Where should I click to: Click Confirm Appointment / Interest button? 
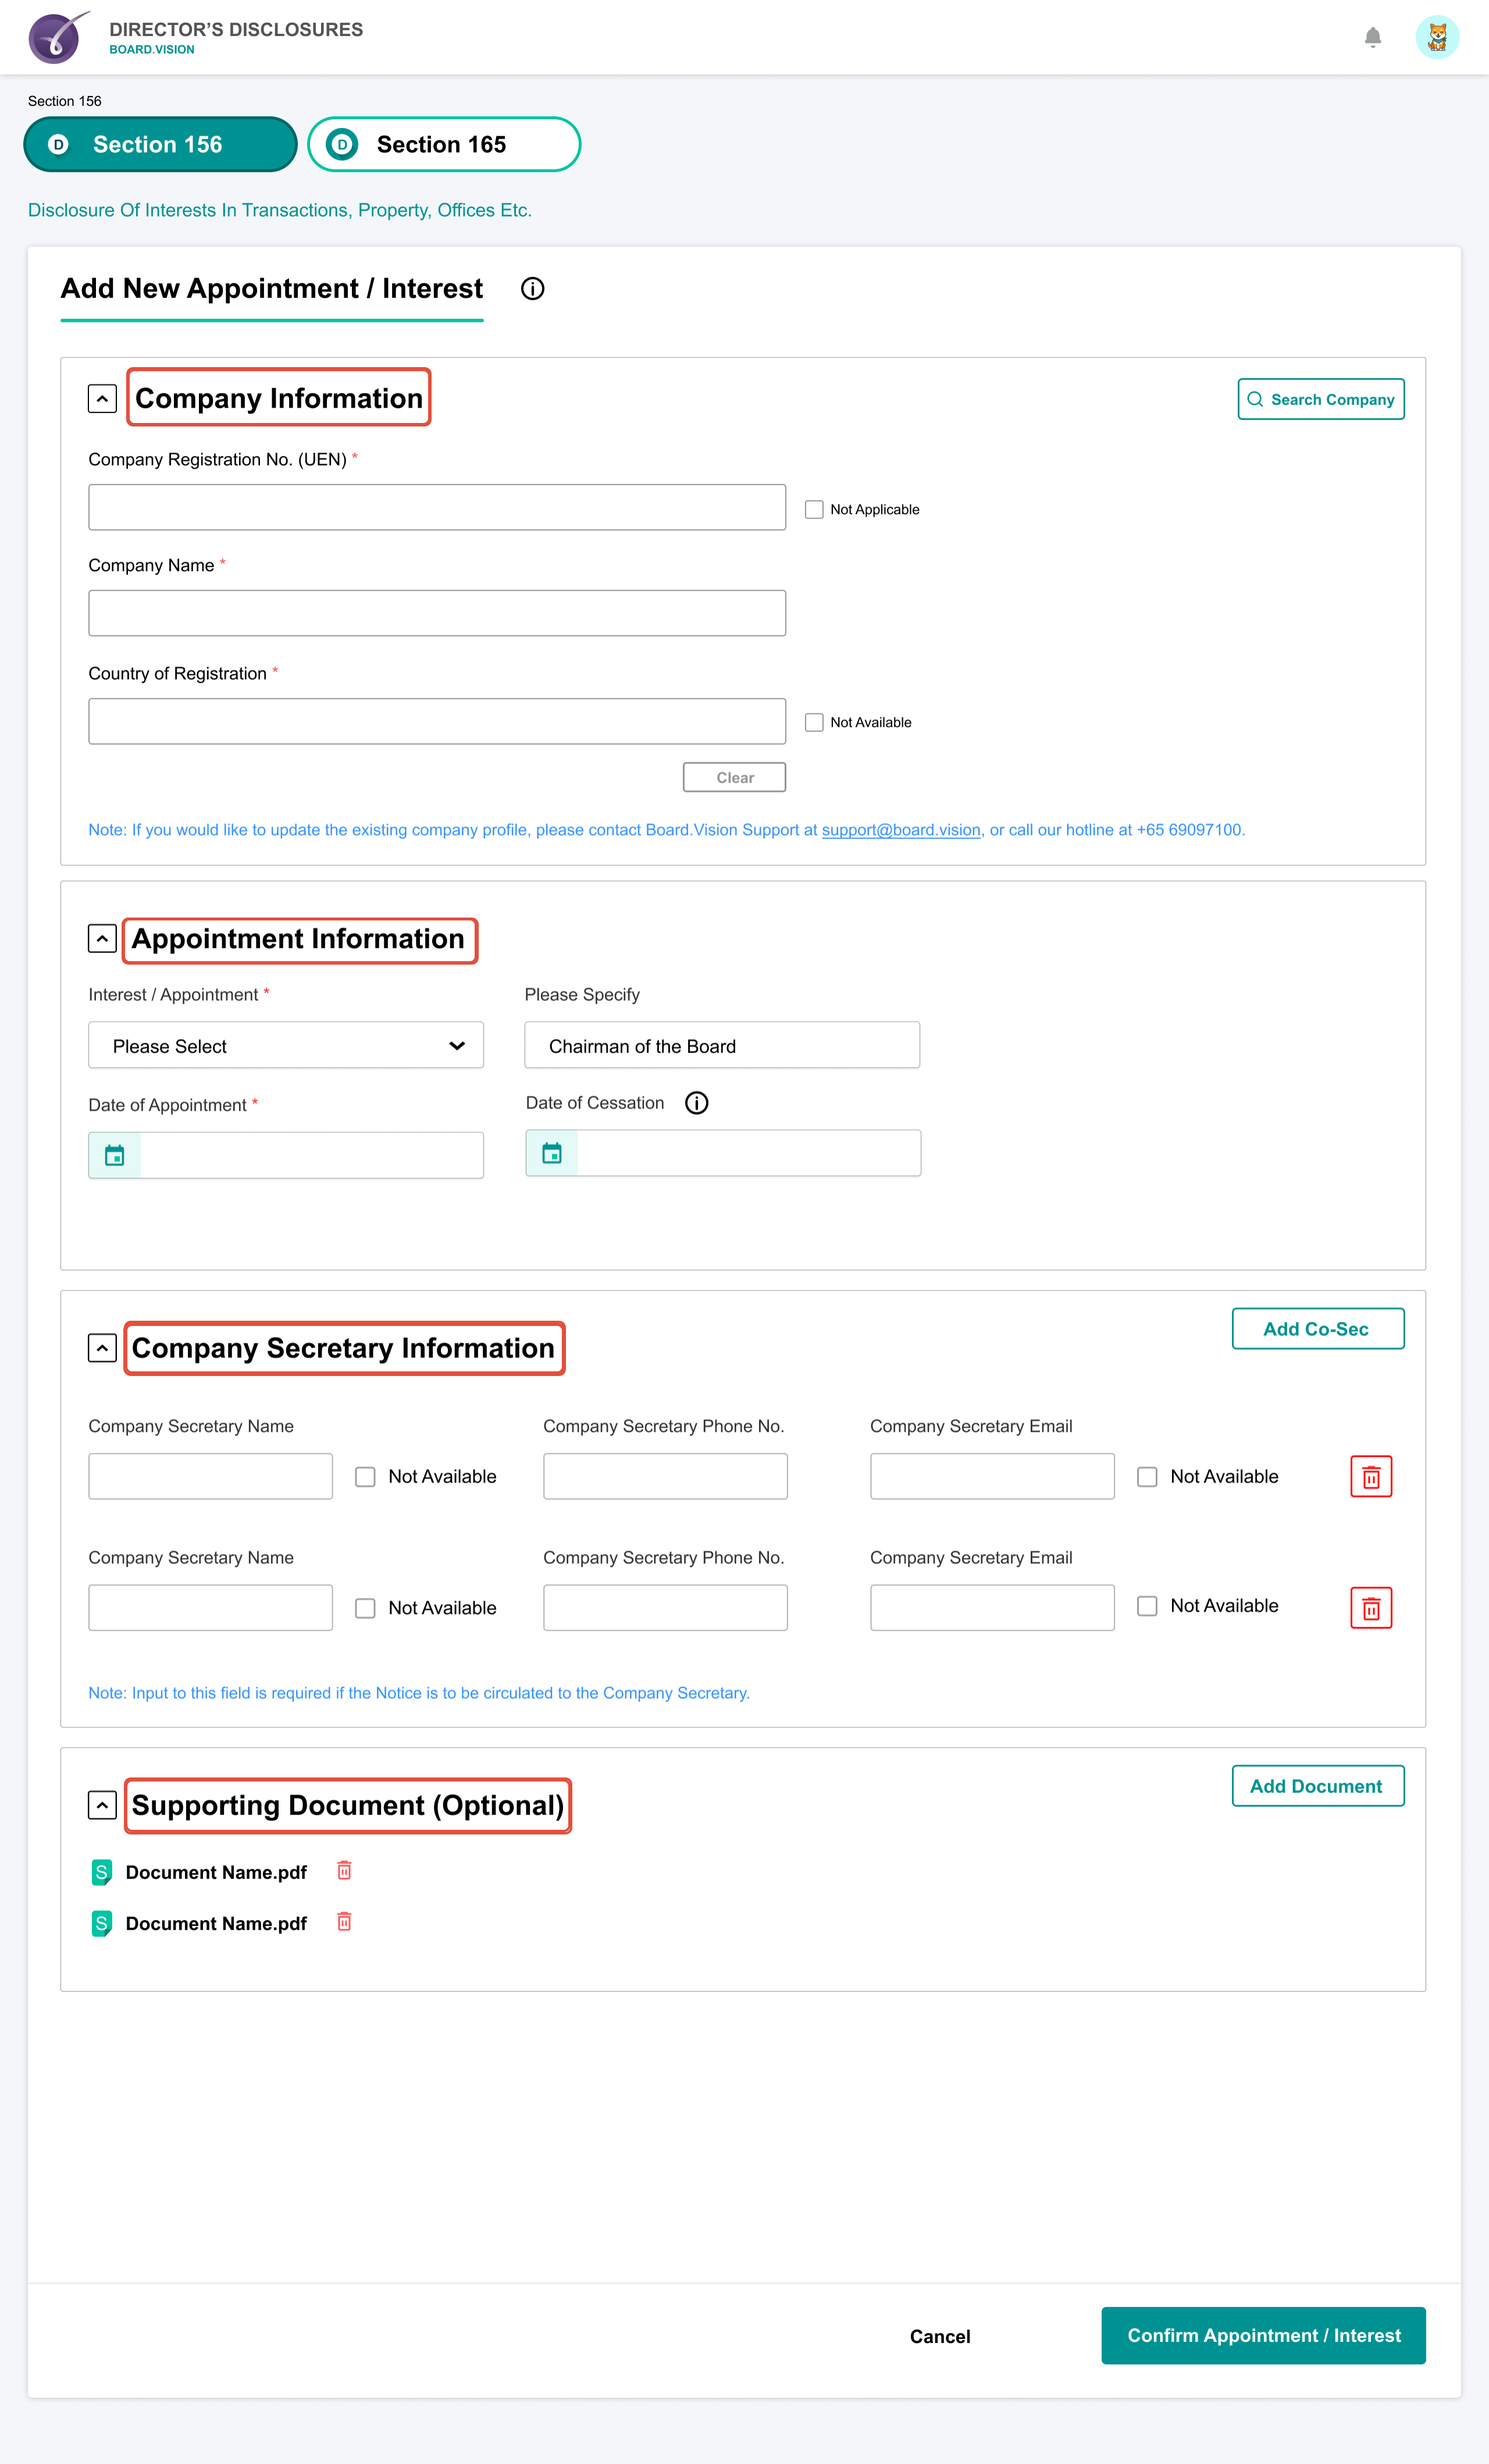(1263, 2335)
